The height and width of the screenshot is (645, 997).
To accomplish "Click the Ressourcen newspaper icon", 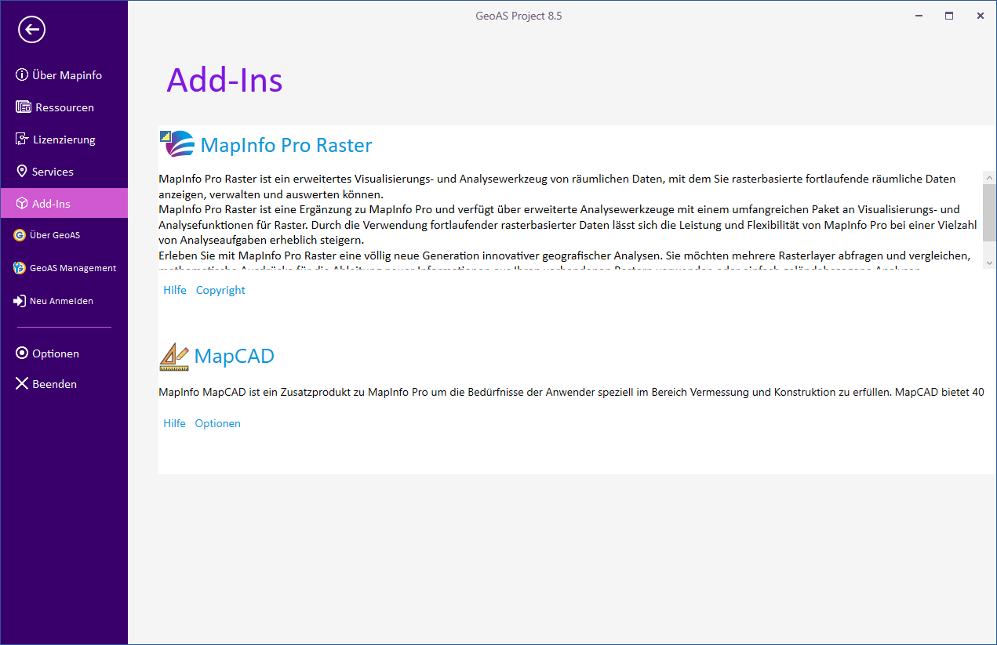I will (23, 107).
